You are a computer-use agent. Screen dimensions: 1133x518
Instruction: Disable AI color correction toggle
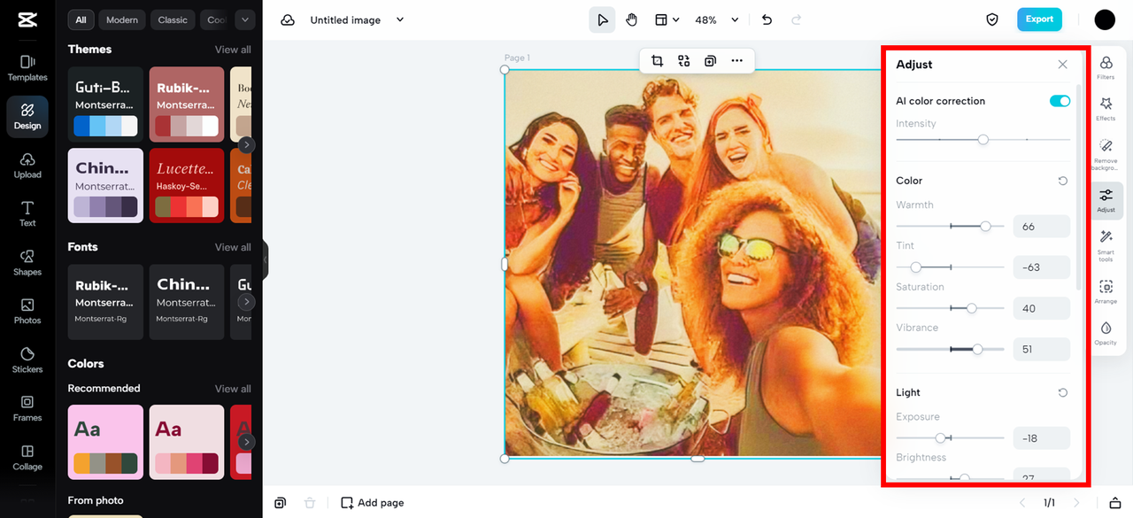[1060, 101]
